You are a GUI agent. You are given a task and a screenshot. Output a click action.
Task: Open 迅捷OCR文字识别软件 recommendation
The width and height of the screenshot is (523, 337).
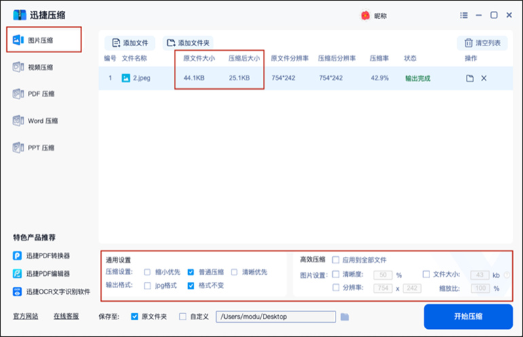pyautogui.click(x=52, y=291)
